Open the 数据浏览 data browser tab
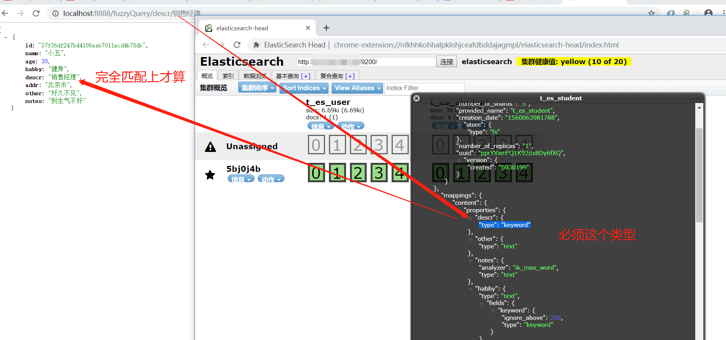This screenshot has height=340, width=726. coord(255,76)
